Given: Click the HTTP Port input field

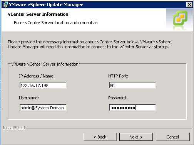Looking at the screenshot, I should point(132,86).
